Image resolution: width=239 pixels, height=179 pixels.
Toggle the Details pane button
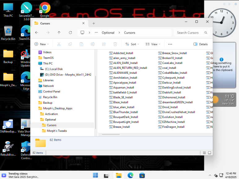point(200,44)
